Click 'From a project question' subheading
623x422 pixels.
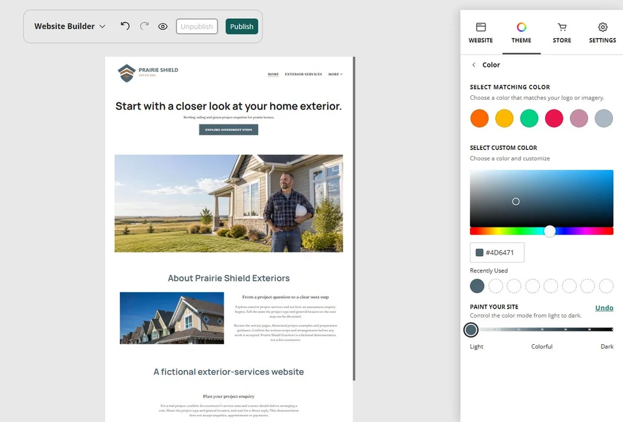pyautogui.click(x=286, y=297)
